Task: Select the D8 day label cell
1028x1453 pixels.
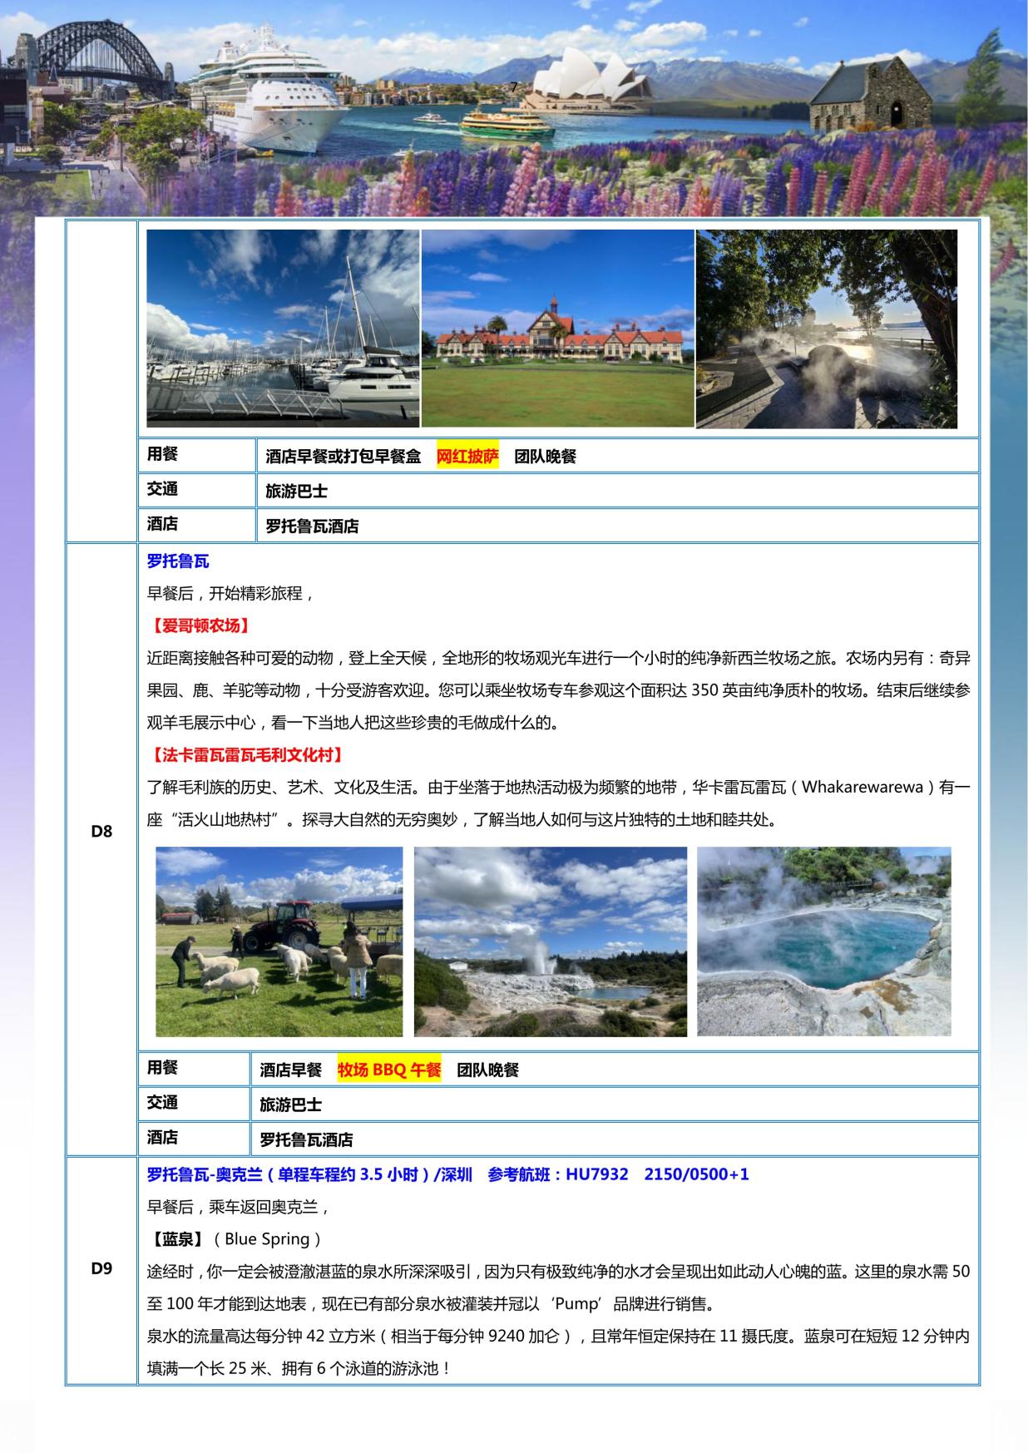Action: [x=101, y=832]
